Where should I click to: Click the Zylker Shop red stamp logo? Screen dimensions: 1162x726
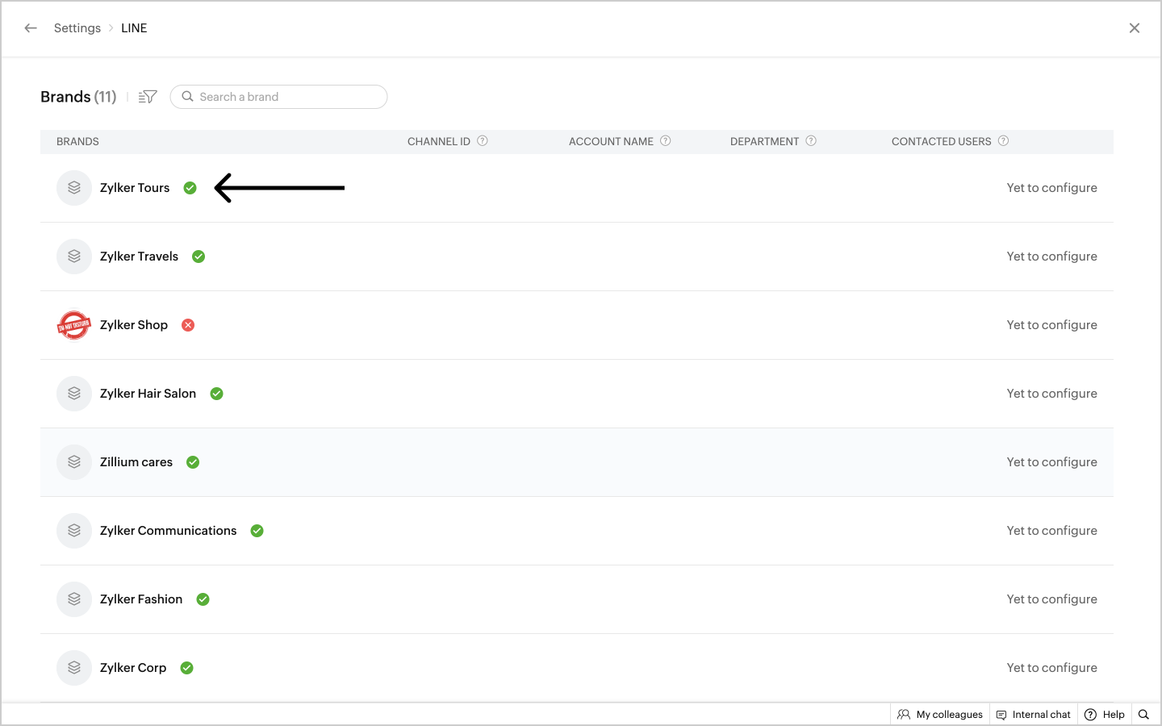click(x=74, y=325)
